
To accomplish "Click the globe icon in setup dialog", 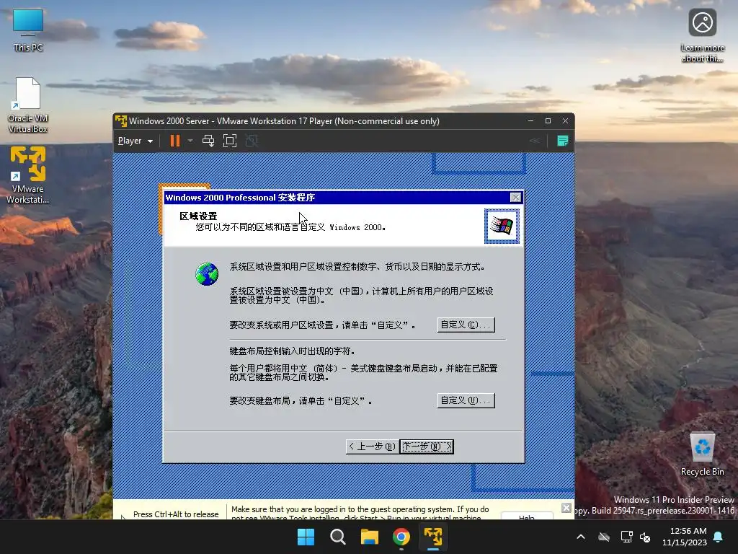I will coord(207,274).
